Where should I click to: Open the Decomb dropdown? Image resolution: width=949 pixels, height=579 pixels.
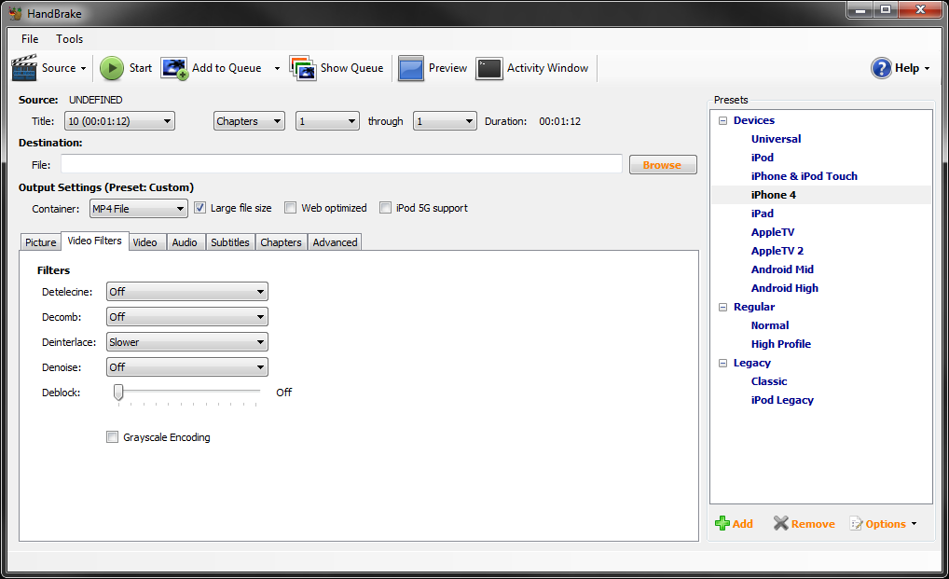[187, 317]
